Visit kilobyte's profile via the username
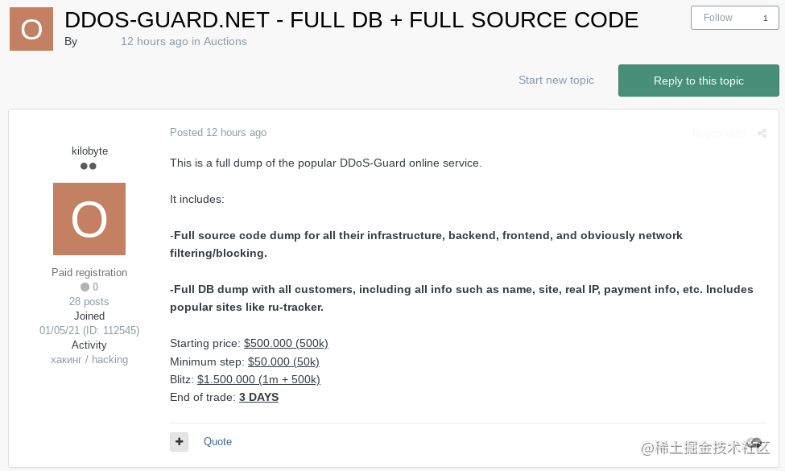 [x=89, y=151]
